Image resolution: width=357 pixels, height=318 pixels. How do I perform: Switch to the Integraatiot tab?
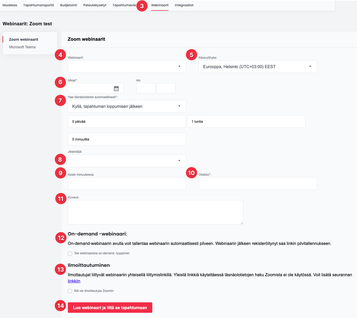coord(184,5)
